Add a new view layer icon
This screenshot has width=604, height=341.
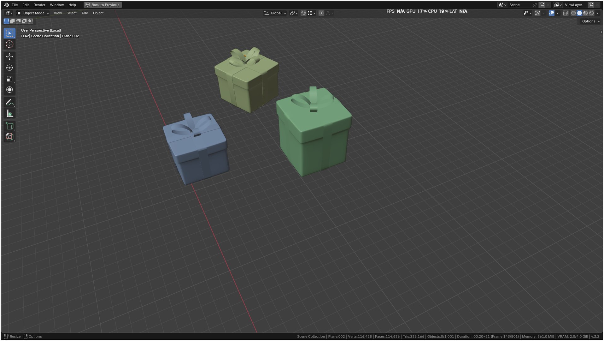point(591,5)
